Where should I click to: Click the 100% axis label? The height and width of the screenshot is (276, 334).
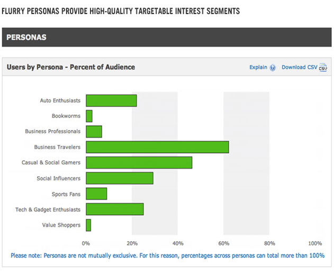315,243
